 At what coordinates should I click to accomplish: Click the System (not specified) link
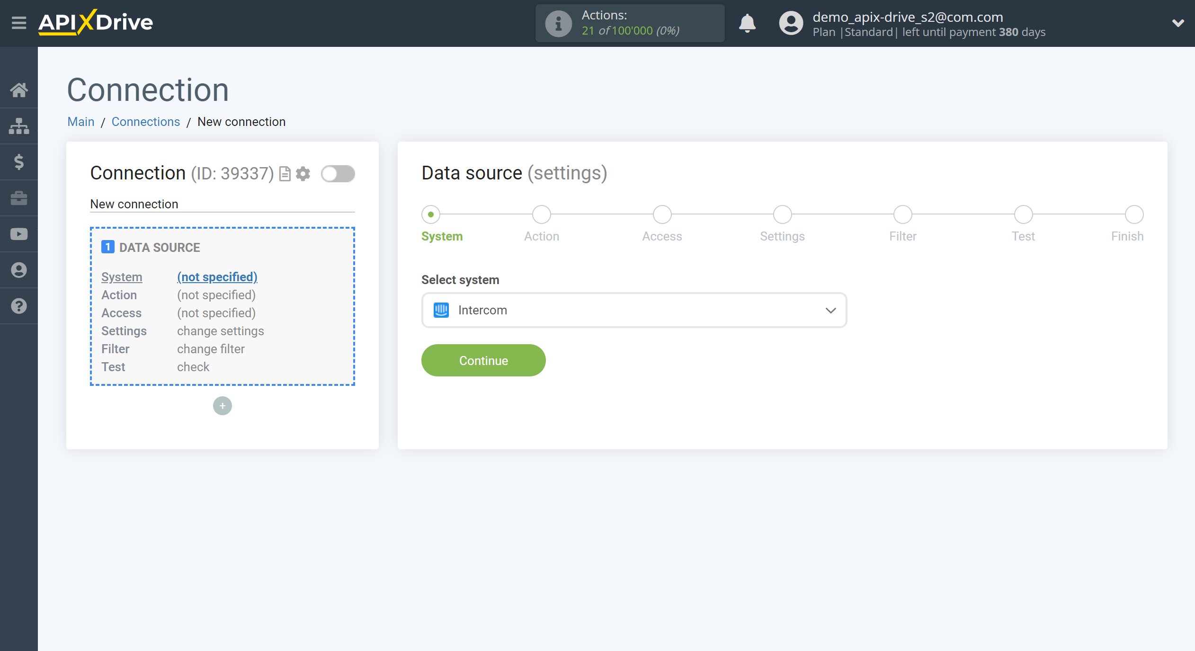[217, 277]
